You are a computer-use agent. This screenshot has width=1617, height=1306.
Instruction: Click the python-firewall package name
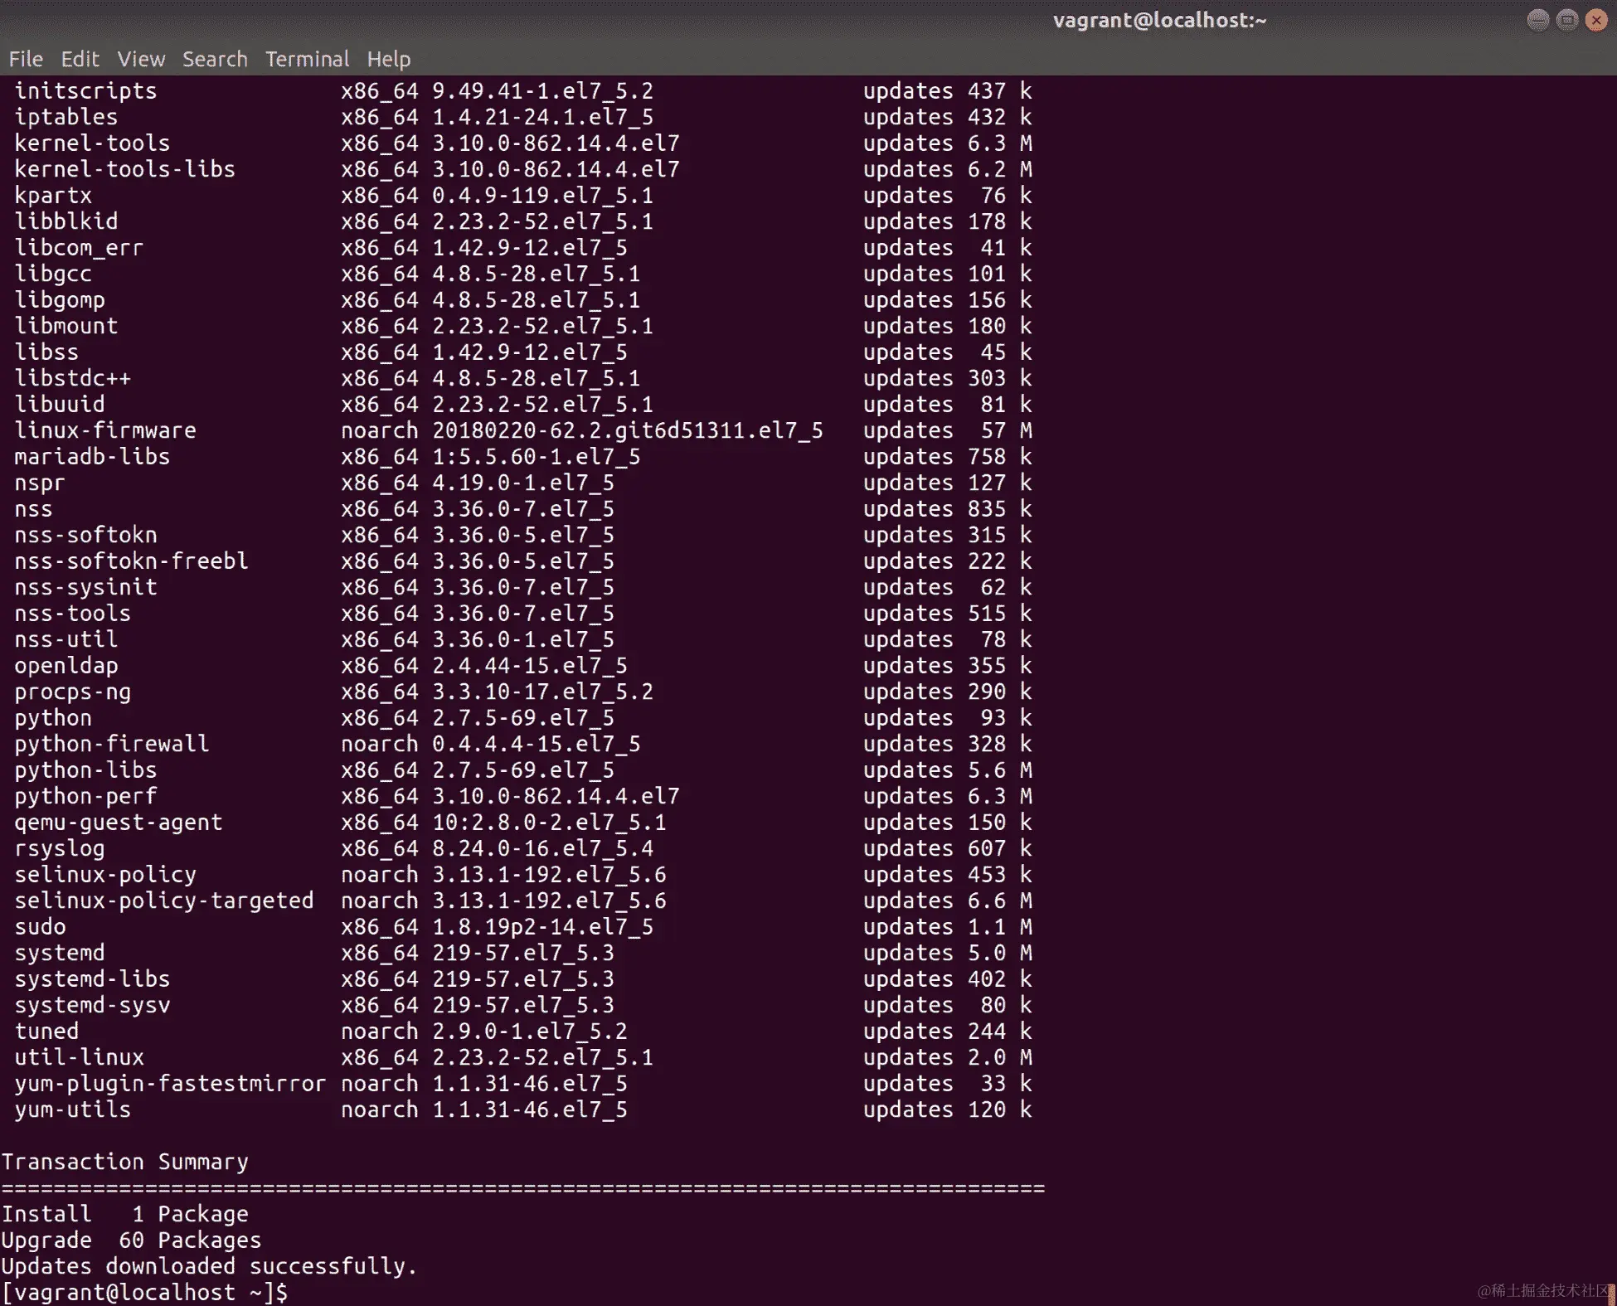coord(111,744)
